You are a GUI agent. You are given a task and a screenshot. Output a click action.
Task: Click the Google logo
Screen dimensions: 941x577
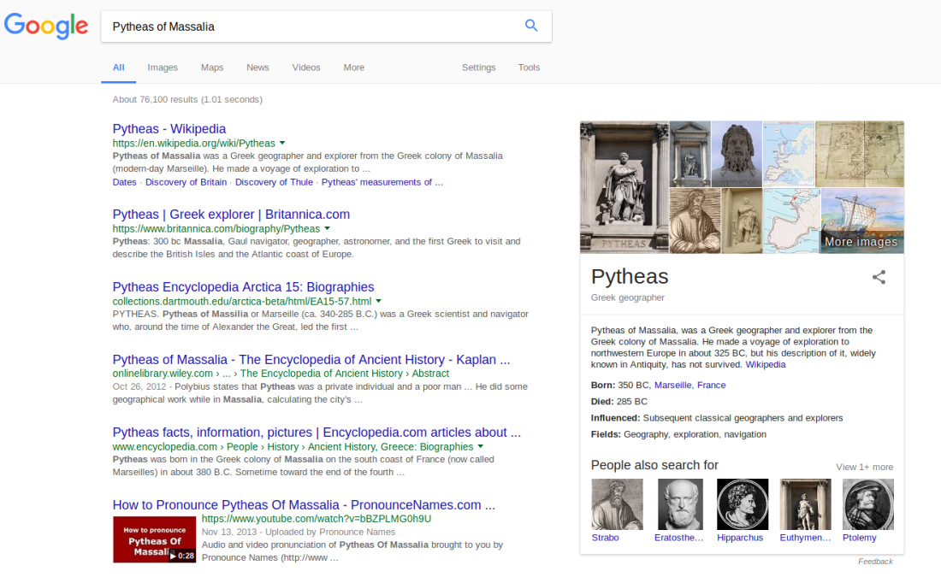point(46,26)
